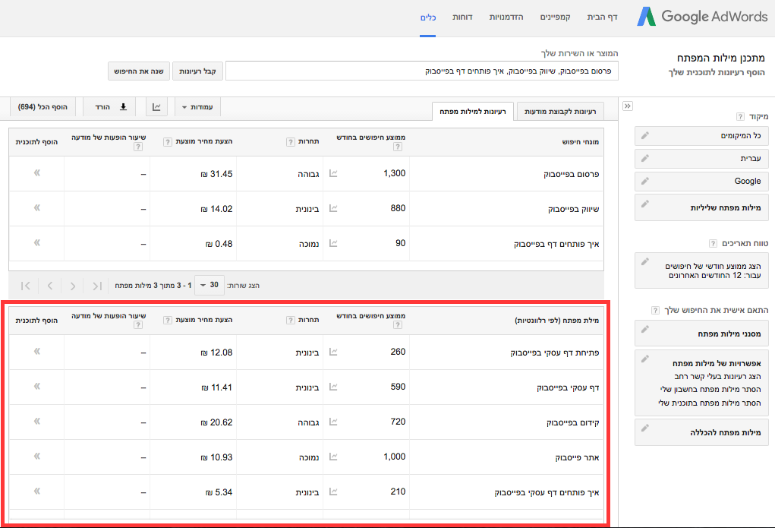Viewport: 775px width, 528px height.
Task: Switch to רעיונות למילות מפתח tab
Action: coord(473,112)
